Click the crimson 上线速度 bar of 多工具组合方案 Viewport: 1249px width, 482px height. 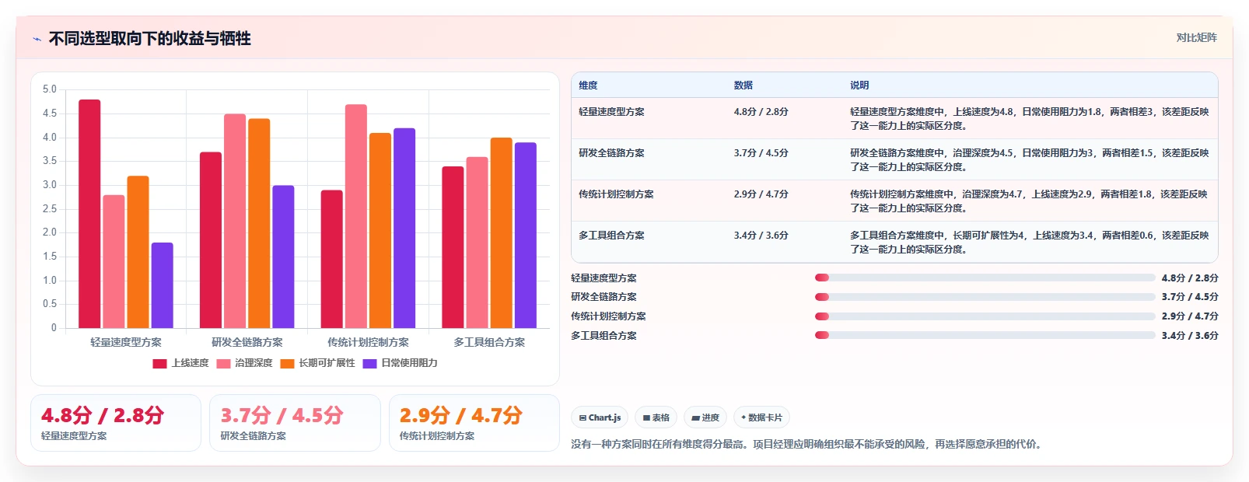click(453, 247)
